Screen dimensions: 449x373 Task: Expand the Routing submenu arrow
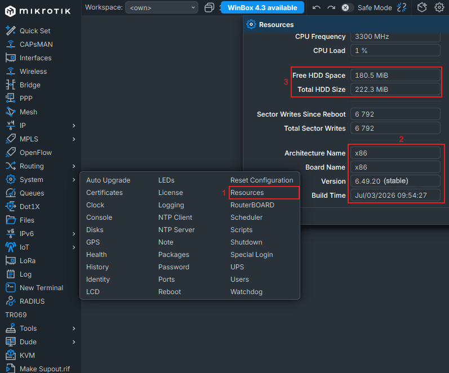74,166
